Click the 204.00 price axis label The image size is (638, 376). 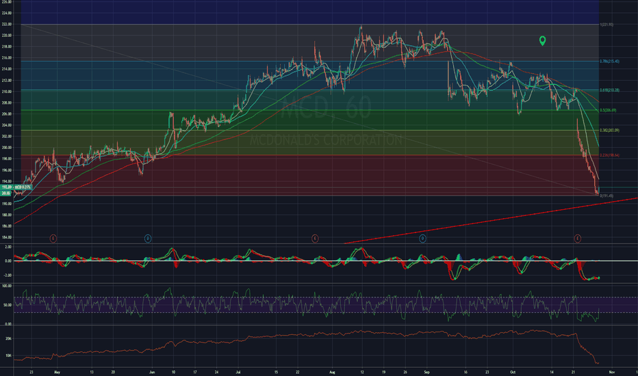(7, 125)
